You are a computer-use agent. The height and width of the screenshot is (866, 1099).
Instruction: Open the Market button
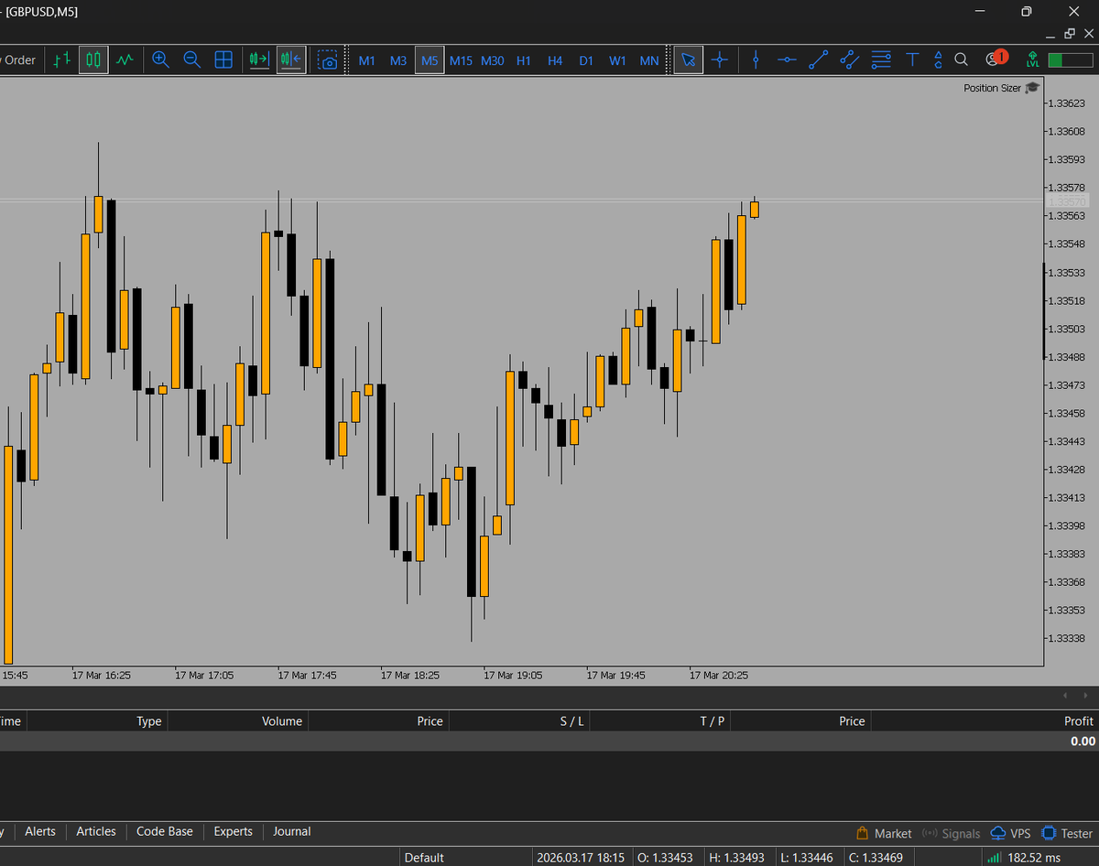pos(884,833)
